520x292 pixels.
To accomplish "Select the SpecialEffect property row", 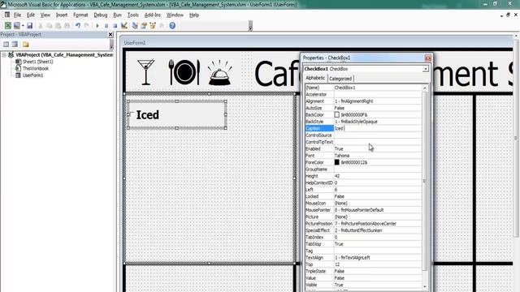I will pos(363,230).
